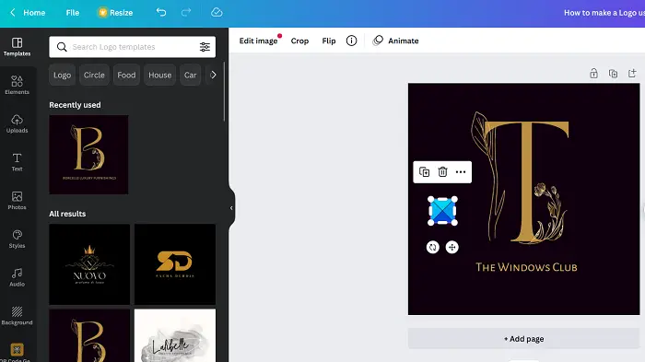Click the Add page button
The image size is (645, 362).
523,339
